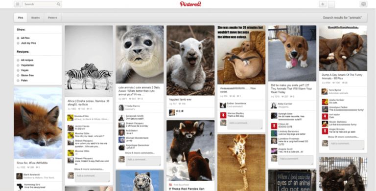Expand 'Show 6 more comments' on zebra pin
376x191 pixels.
pos(89,169)
